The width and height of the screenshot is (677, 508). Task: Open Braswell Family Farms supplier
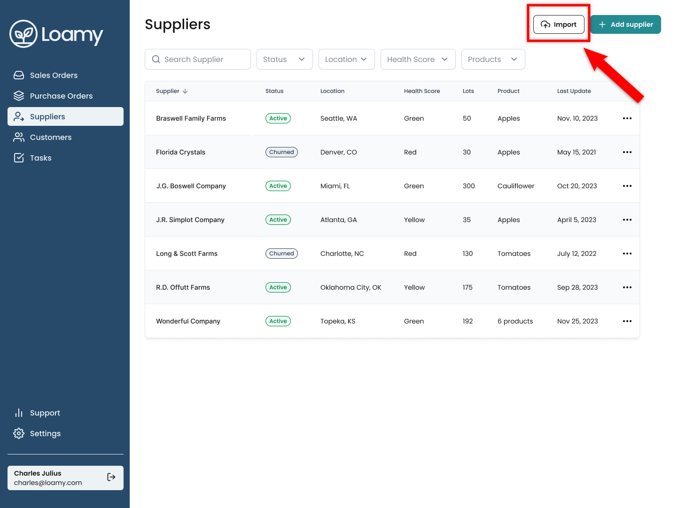coord(191,118)
